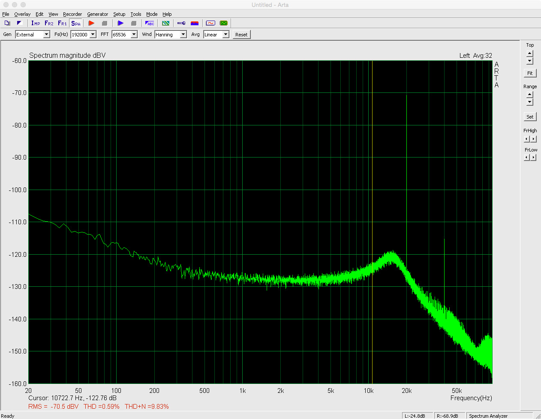Open the Help menu
The width and height of the screenshot is (541, 419).
[167, 14]
